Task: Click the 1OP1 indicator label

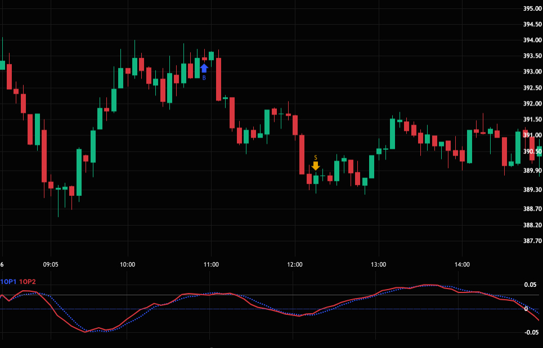Action: tap(8, 282)
